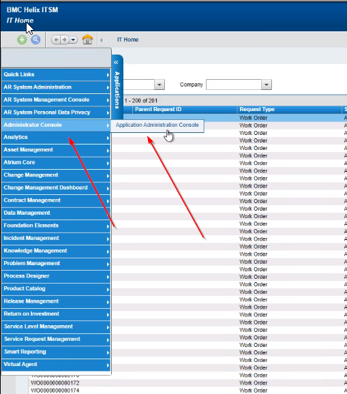The width and height of the screenshot is (347, 394).
Task: Open the Company dropdown arrow
Action: click(x=267, y=85)
